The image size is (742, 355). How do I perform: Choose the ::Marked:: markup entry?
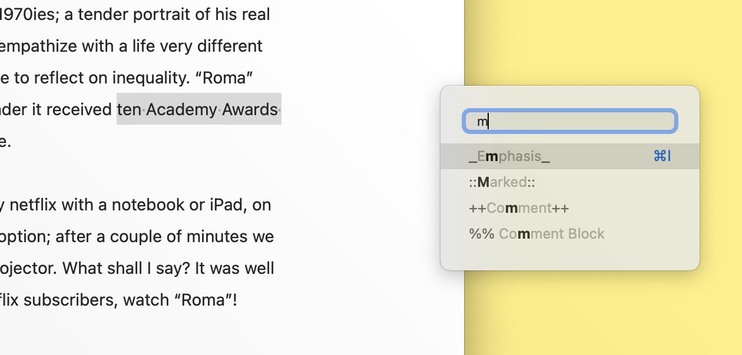pyautogui.click(x=570, y=182)
